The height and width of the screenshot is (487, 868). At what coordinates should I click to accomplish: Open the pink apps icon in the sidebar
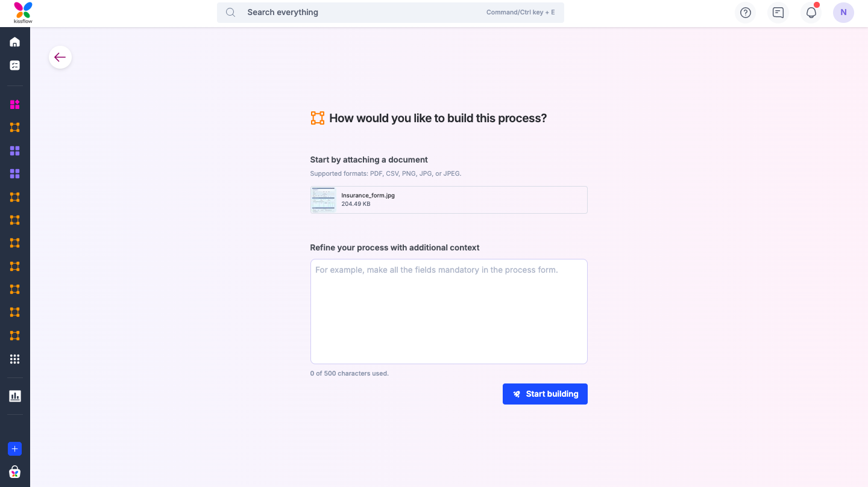14,105
